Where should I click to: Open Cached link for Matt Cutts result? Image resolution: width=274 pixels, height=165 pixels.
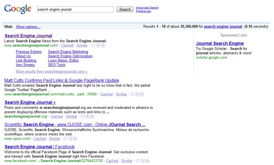point(107,94)
